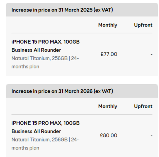Click Business All Rounder text in 2025 table
Viewport: 159px width, 157px height.
[36, 50]
